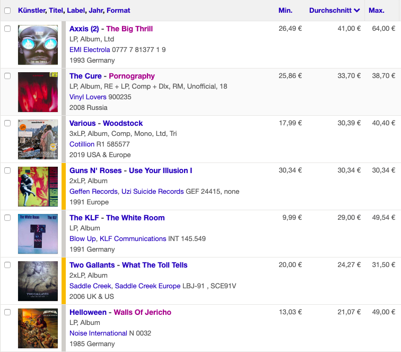Select format text 3xLP, Album, Comp, Mono, Ltd, Tri
The image size is (401, 352).
(123, 134)
